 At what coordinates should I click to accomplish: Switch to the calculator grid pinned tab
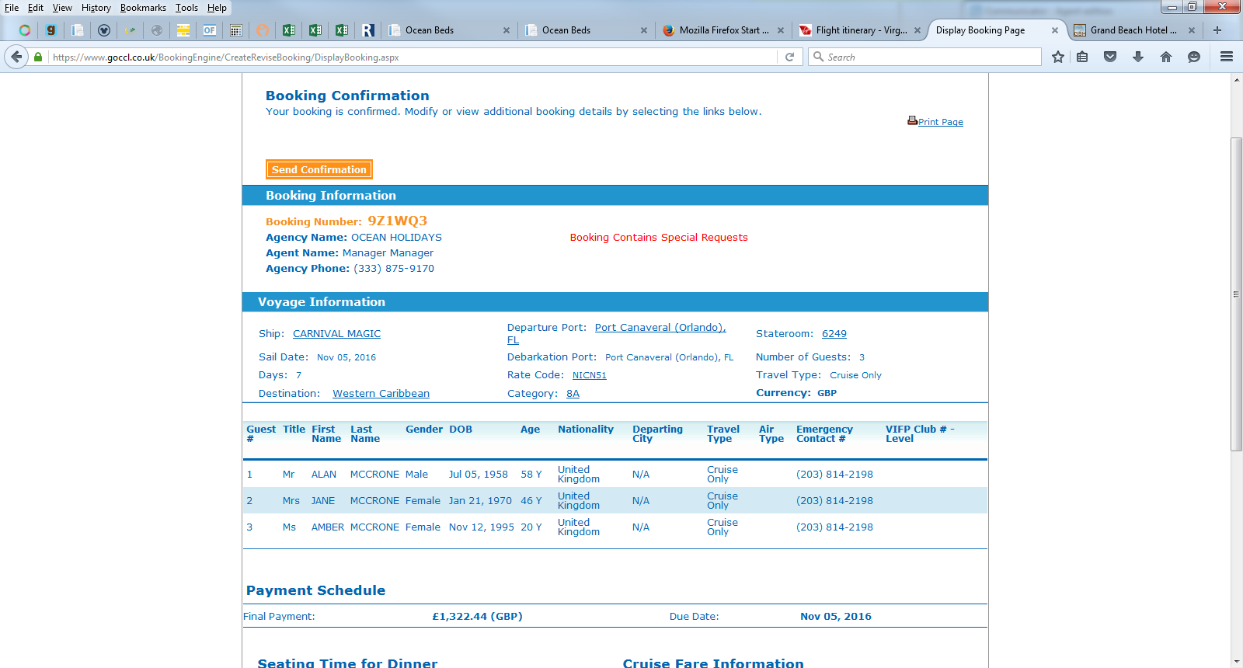(236, 30)
